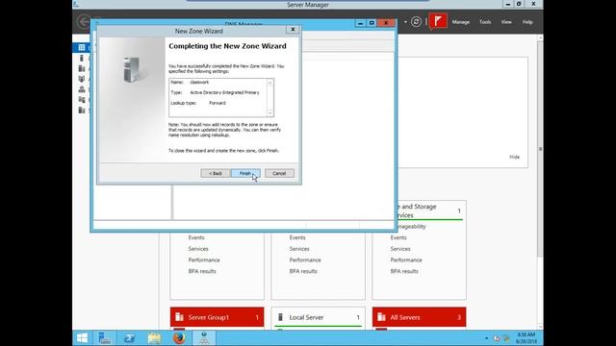616x346 pixels.
Task: Open the Help menu in Server Manager
Action: (x=527, y=22)
